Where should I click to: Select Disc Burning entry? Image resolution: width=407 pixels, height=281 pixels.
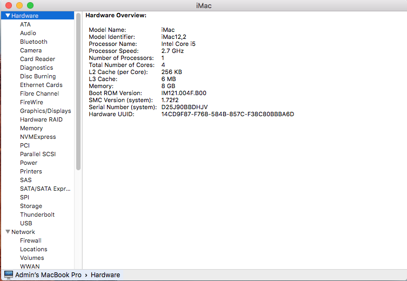click(x=38, y=76)
